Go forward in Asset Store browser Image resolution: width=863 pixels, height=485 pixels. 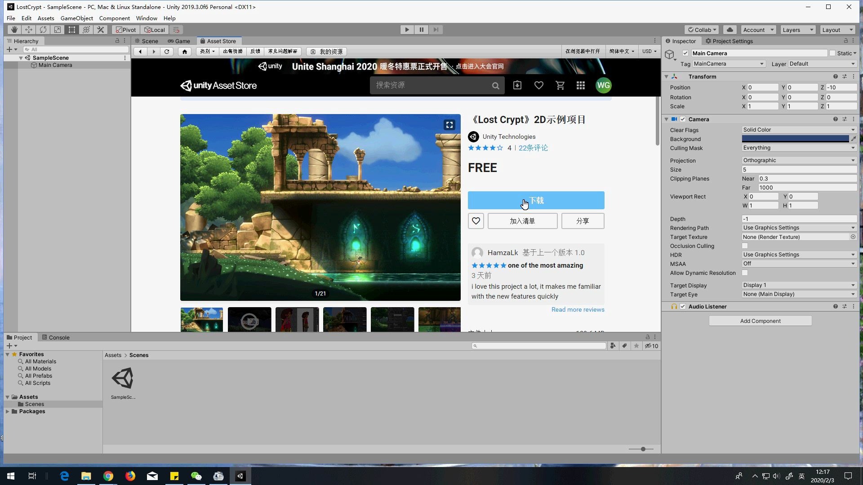tap(154, 52)
